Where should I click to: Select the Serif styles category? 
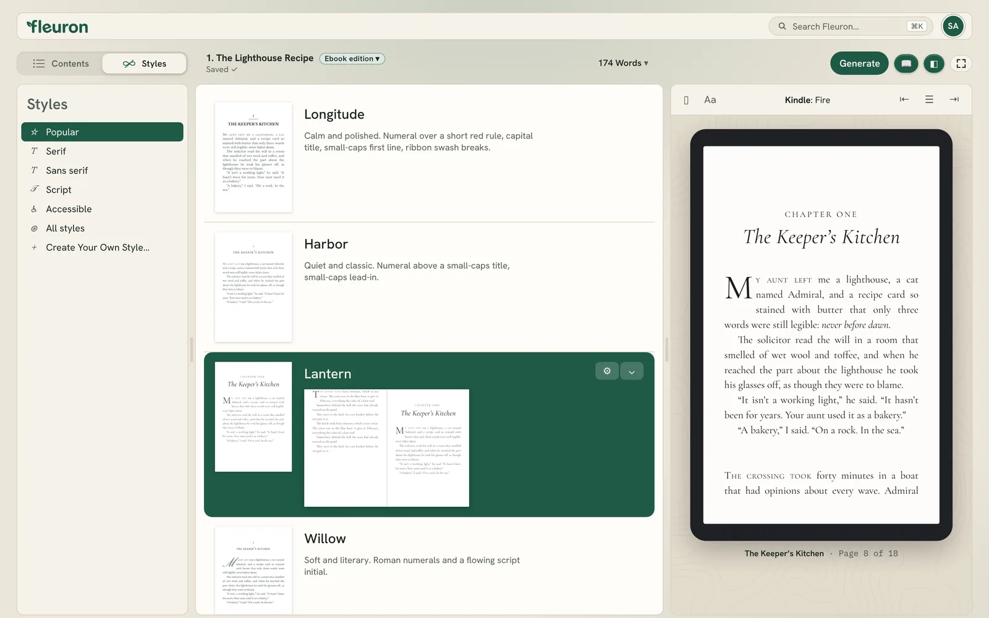(x=102, y=151)
